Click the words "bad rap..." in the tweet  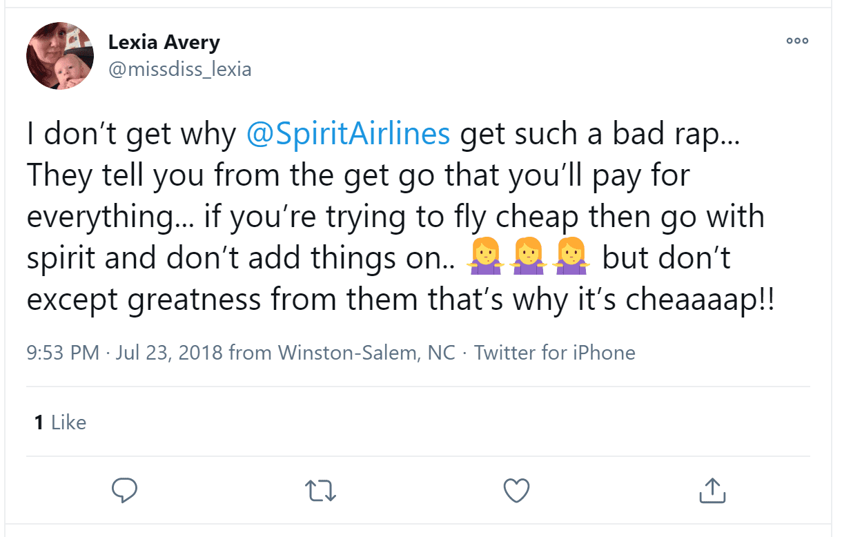coord(696,135)
